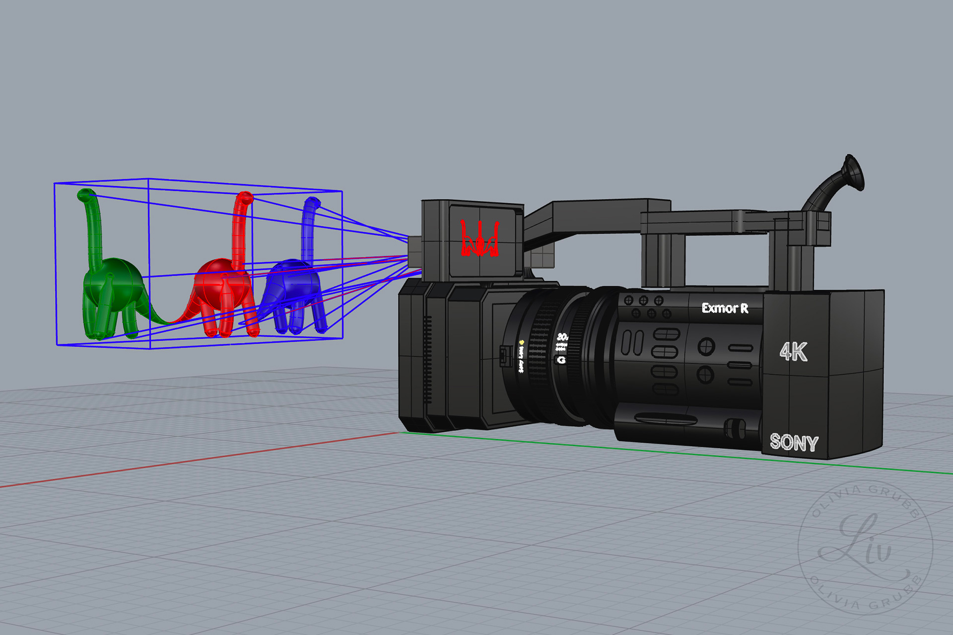The width and height of the screenshot is (953, 635).
Task: Click the 4K lettering on camera
Action: (793, 351)
